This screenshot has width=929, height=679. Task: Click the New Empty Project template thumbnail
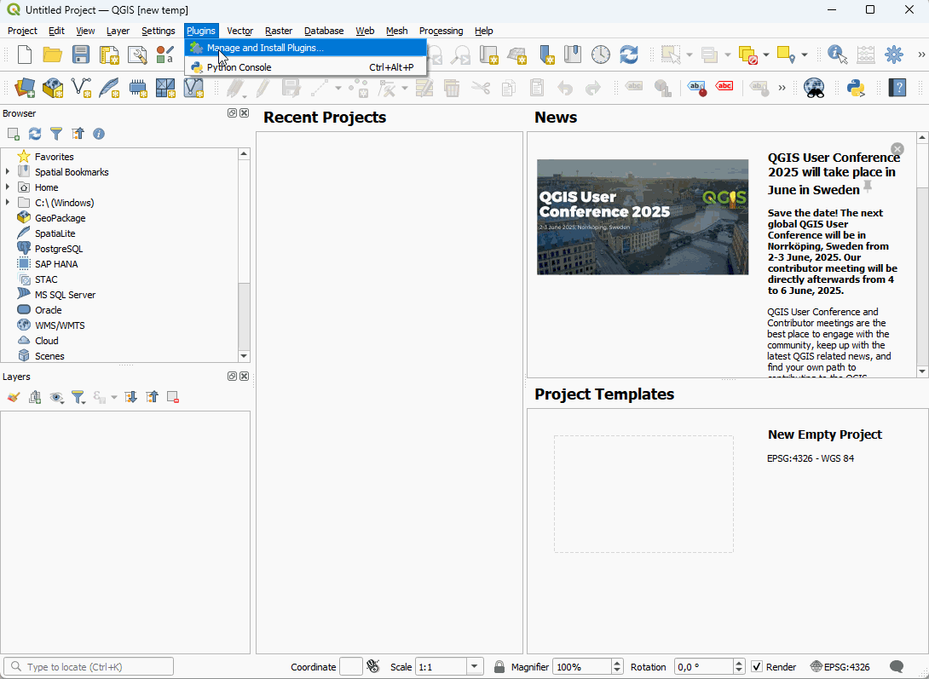[644, 494]
